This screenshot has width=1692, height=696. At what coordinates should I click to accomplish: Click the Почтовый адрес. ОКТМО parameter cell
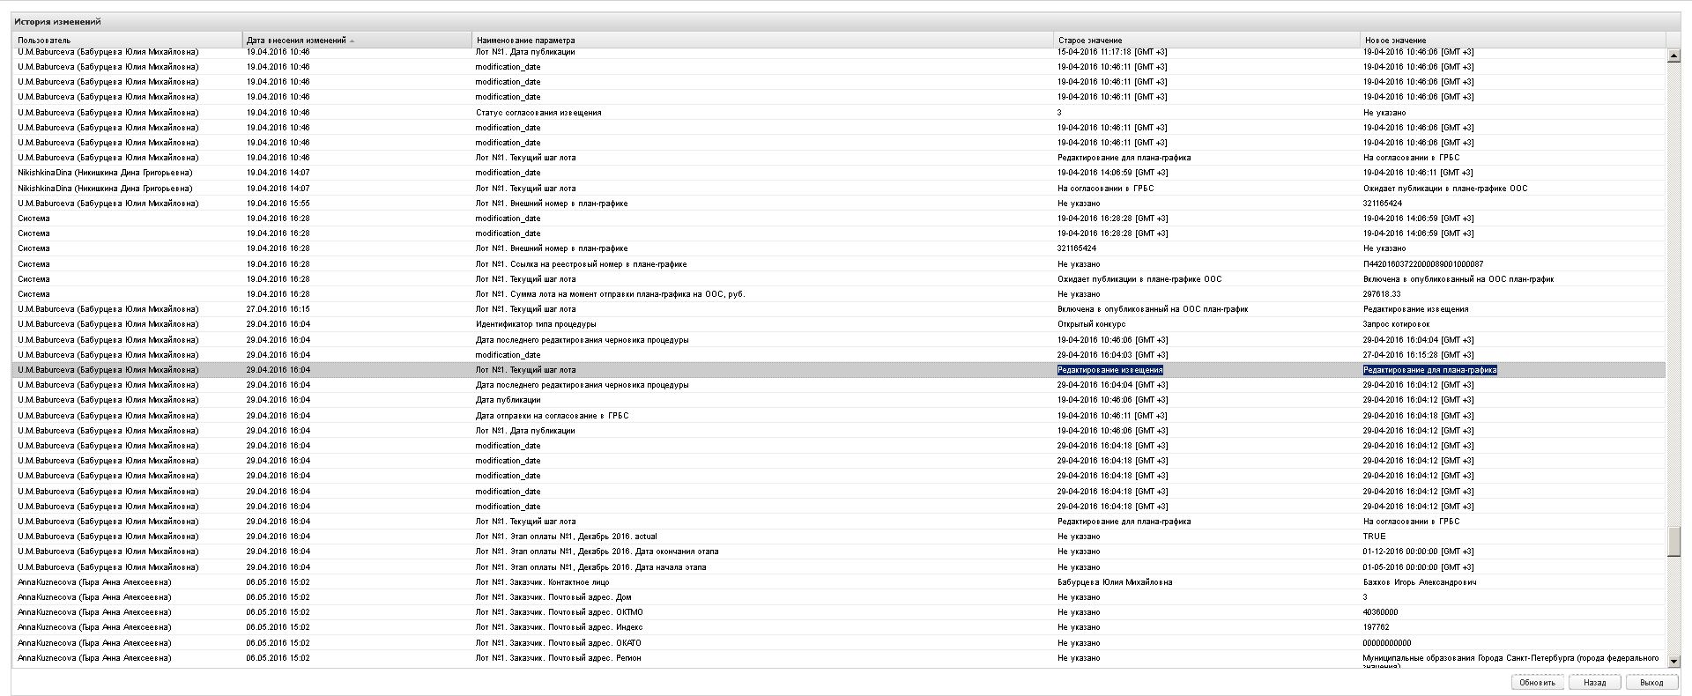click(x=559, y=612)
